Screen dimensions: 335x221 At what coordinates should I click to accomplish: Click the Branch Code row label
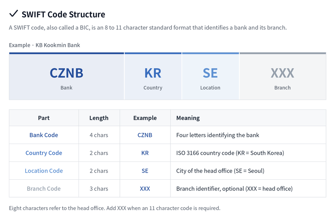pos(44,189)
